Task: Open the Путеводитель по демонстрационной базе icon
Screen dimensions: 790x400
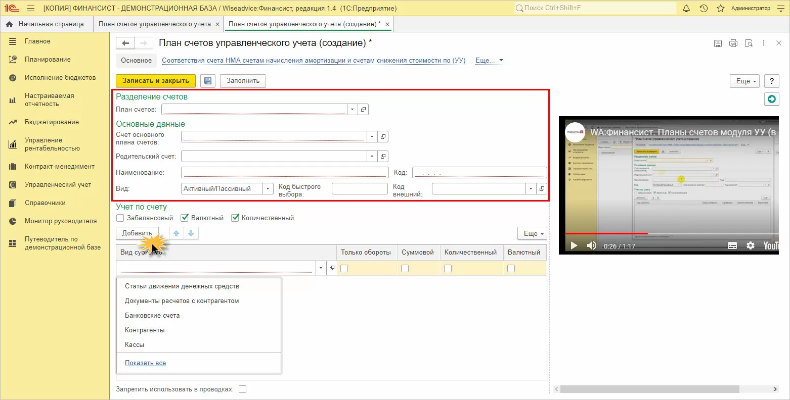Action: click(x=13, y=243)
